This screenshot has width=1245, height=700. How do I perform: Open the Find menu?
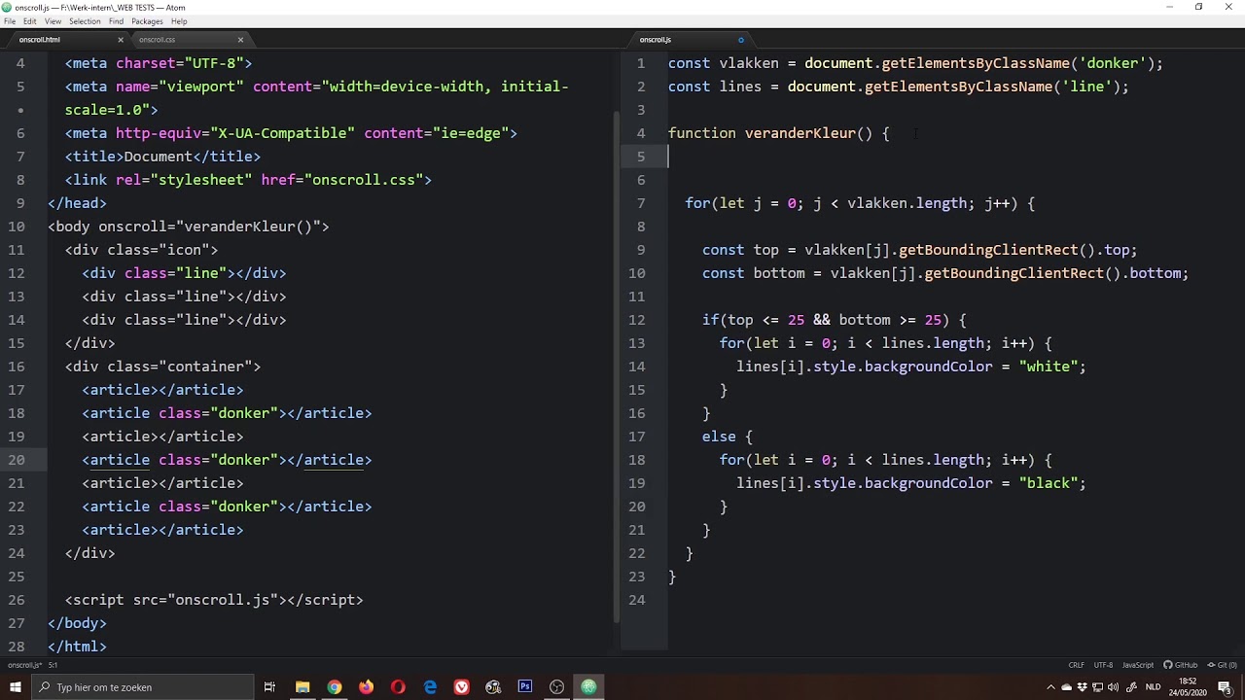pyautogui.click(x=116, y=21)
